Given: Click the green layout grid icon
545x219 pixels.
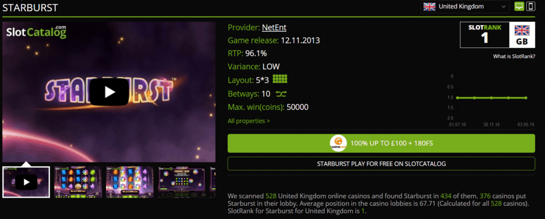Looking at the screenshot, I should coord(280,79).
